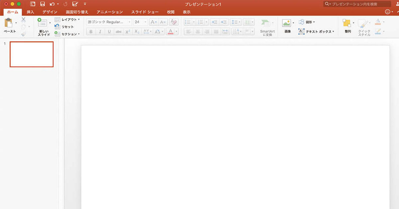Click the Subscript X₂ button
Viewport: 399px width, 209px height.
(x=137, y=32)
